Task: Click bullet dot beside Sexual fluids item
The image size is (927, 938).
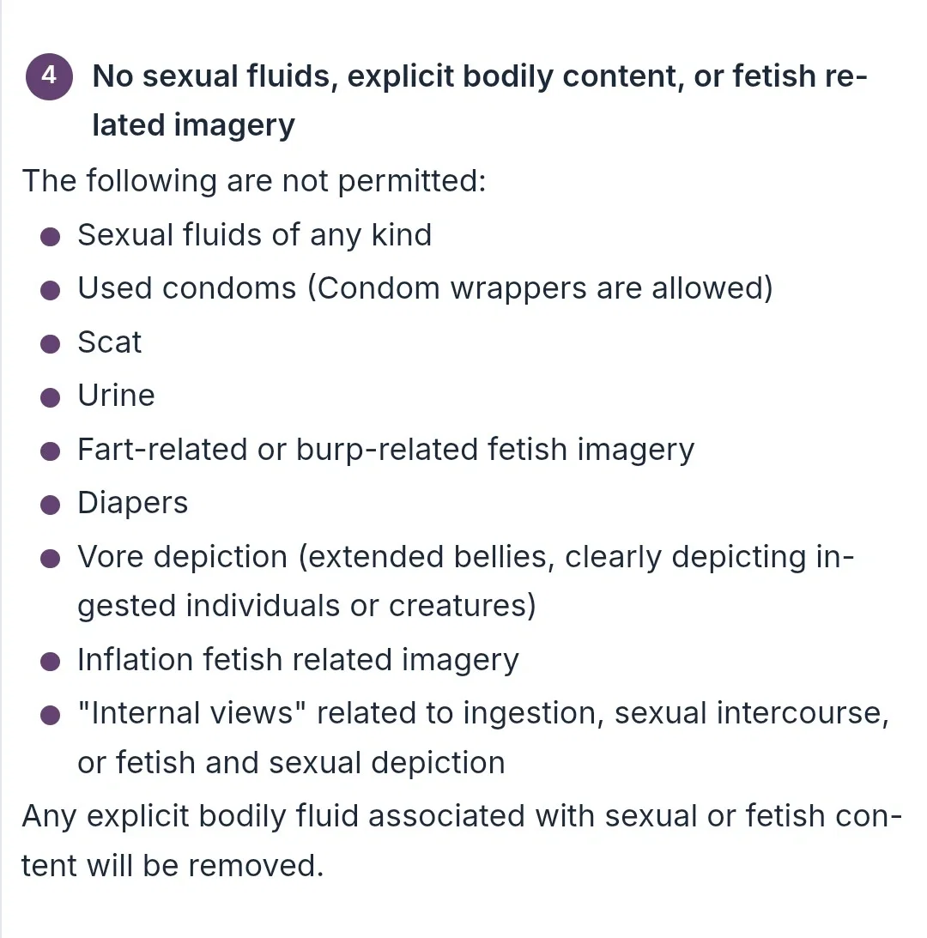Action: pos(51,236)
